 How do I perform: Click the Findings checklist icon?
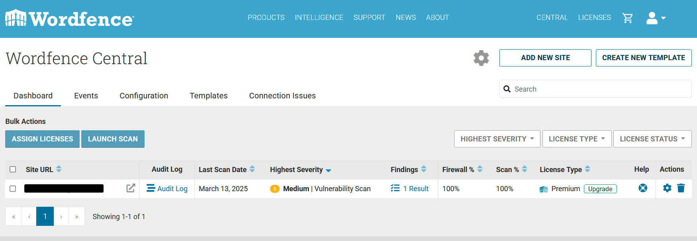(395, 188)
